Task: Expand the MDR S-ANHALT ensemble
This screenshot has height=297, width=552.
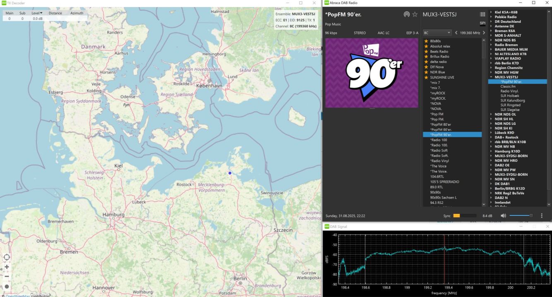Action: click(x=491, y=36)
